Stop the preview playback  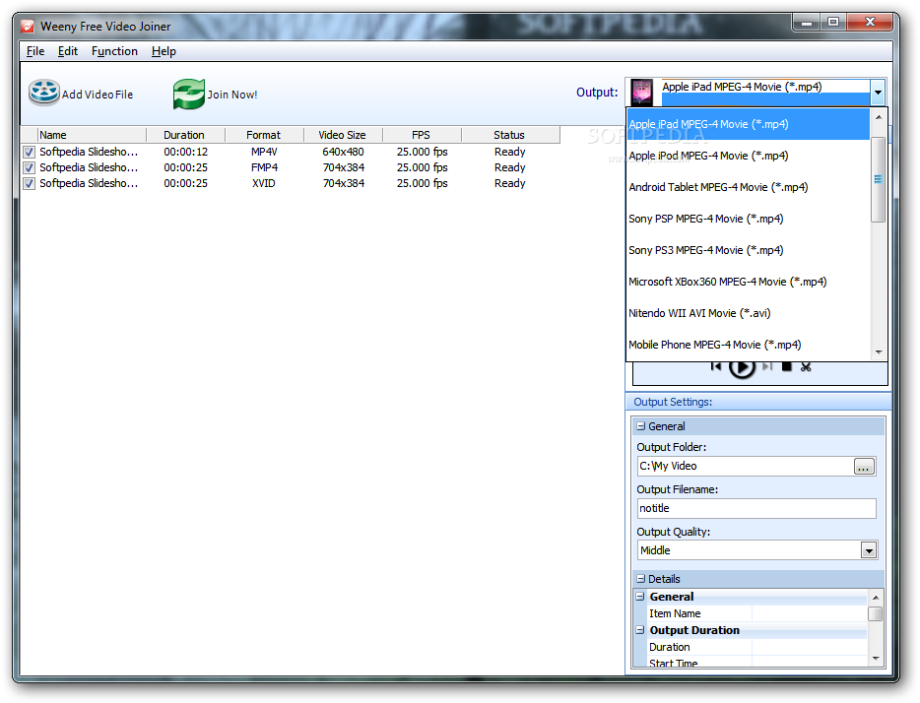click(x=787, y=366)
